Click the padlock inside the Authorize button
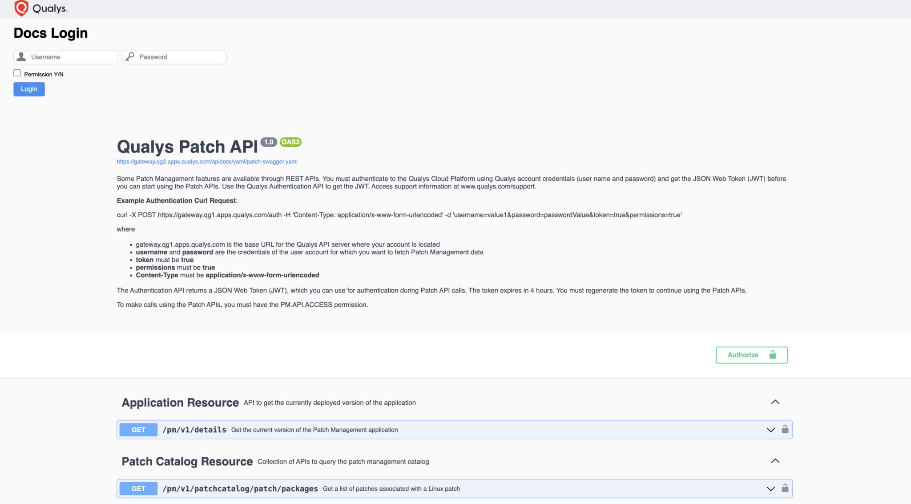 click(x=772, y=355)
